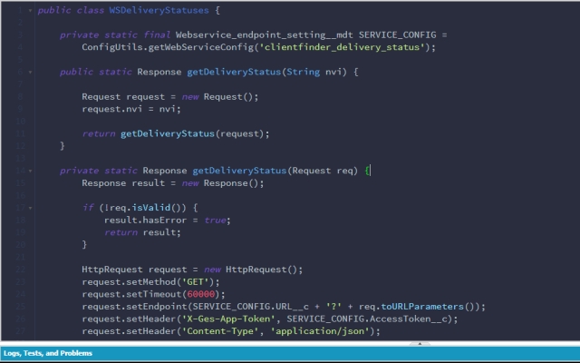Viewport: 580px width, 363px height.
Task: Click toURLParameters method call
Action: (422, 307)
